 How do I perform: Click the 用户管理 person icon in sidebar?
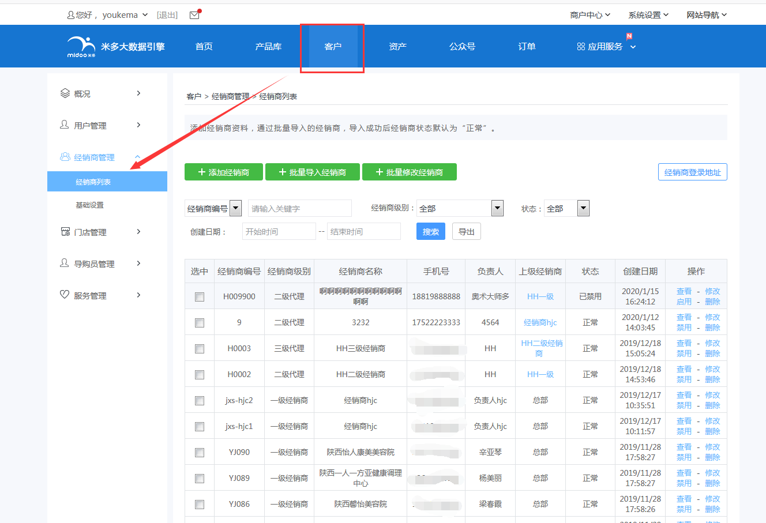coord(65,125)
